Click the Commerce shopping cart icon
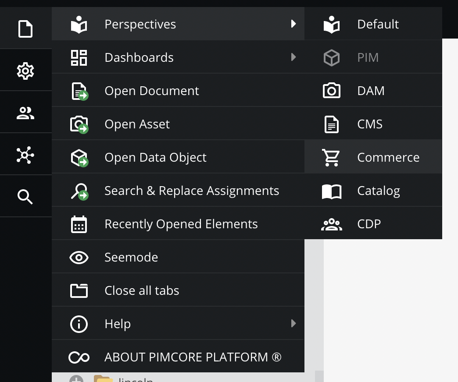458x382 pixels. click(x=331, y=158)
